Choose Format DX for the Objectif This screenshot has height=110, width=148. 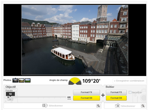(x=86, y=98)
